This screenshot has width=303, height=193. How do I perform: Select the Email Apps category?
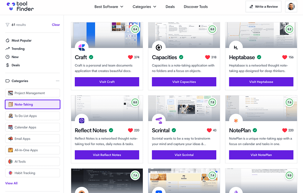[x=33, y=139]
